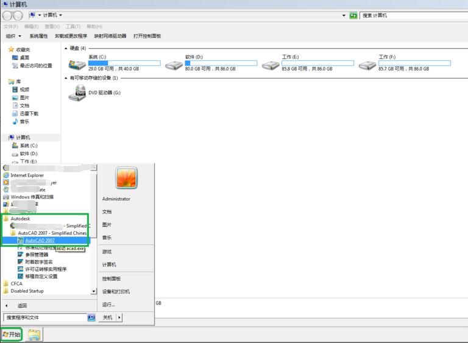Click Uninstall or change a program

point(71,36)
